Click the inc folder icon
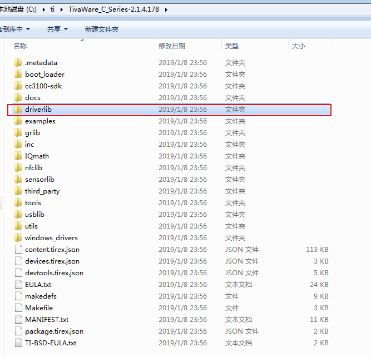 [18, 145]
